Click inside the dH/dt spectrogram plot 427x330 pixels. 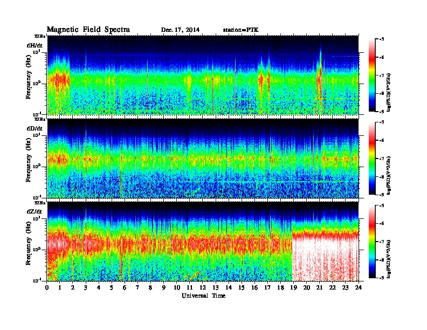[203, 75]
